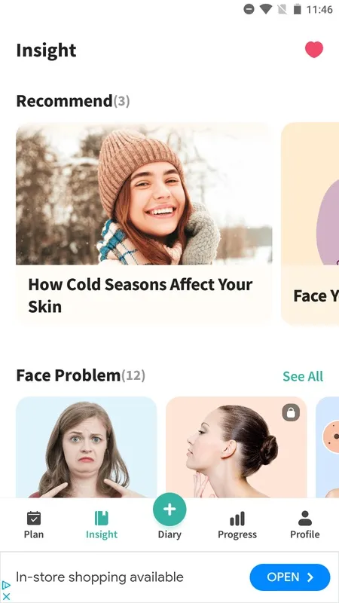Tap the Plan calendar icon
Screen dimensions: 339x603
tap(34, 518)
